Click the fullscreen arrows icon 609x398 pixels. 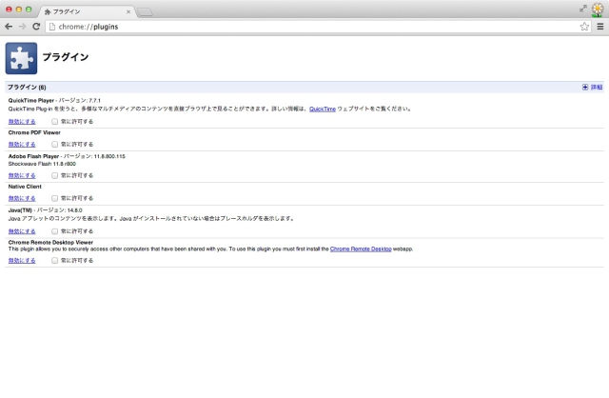click(x=583, y=9)
